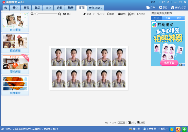This screenshot has width=188, height=132.
Task: Click the 下载管理 download manager icon
Action: (150, 129)
